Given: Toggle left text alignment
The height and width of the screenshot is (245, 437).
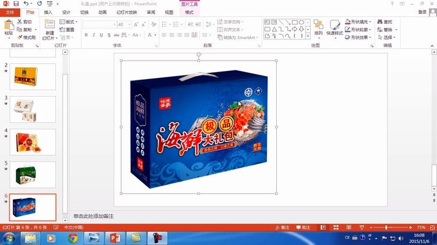Looking at the screenshot, I should tap(164, 35).
